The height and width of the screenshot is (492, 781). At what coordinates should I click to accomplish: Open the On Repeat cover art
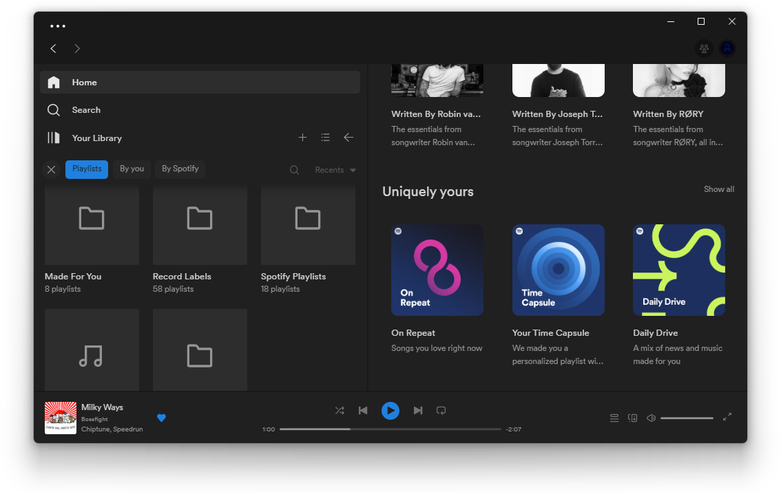point(437,270)
